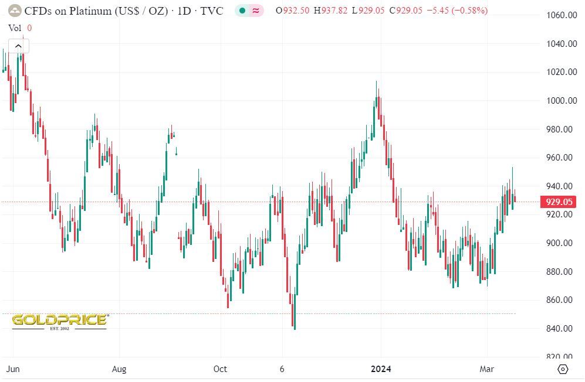The image size is (585, 382).
Task: Click the high value H937.82
Action: (330, 11)
